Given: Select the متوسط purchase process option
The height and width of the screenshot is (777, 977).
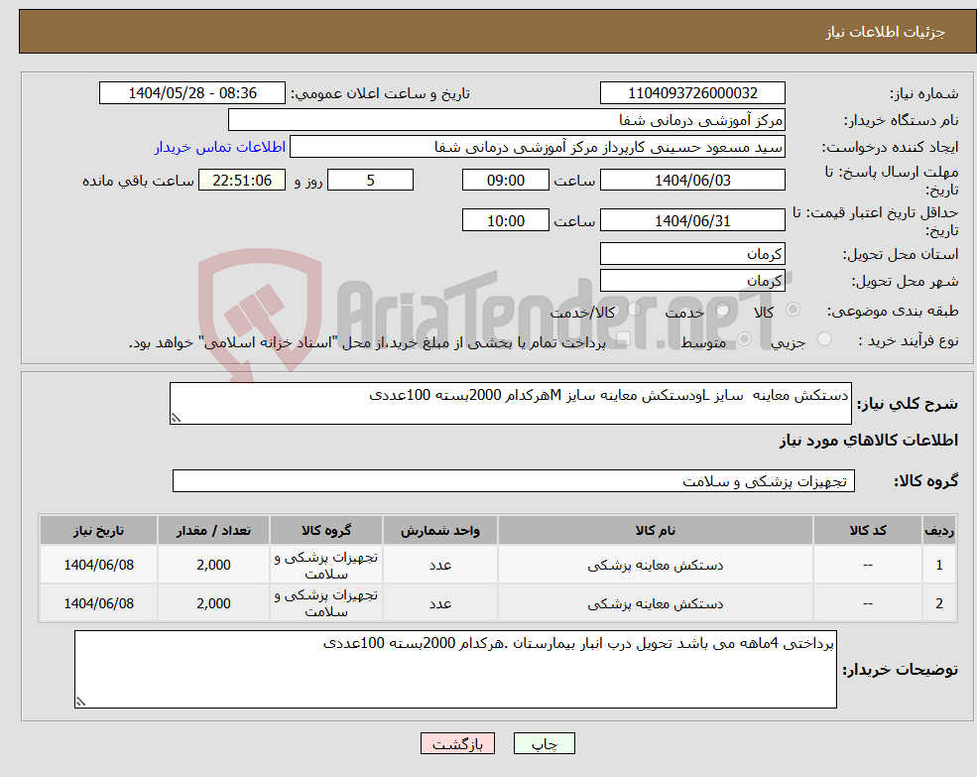Looking at the screenshot, I should (x=745, y=337).
